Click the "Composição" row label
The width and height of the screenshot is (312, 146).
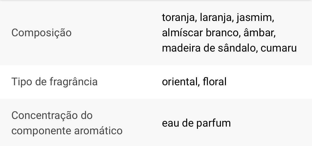(41, 33)
